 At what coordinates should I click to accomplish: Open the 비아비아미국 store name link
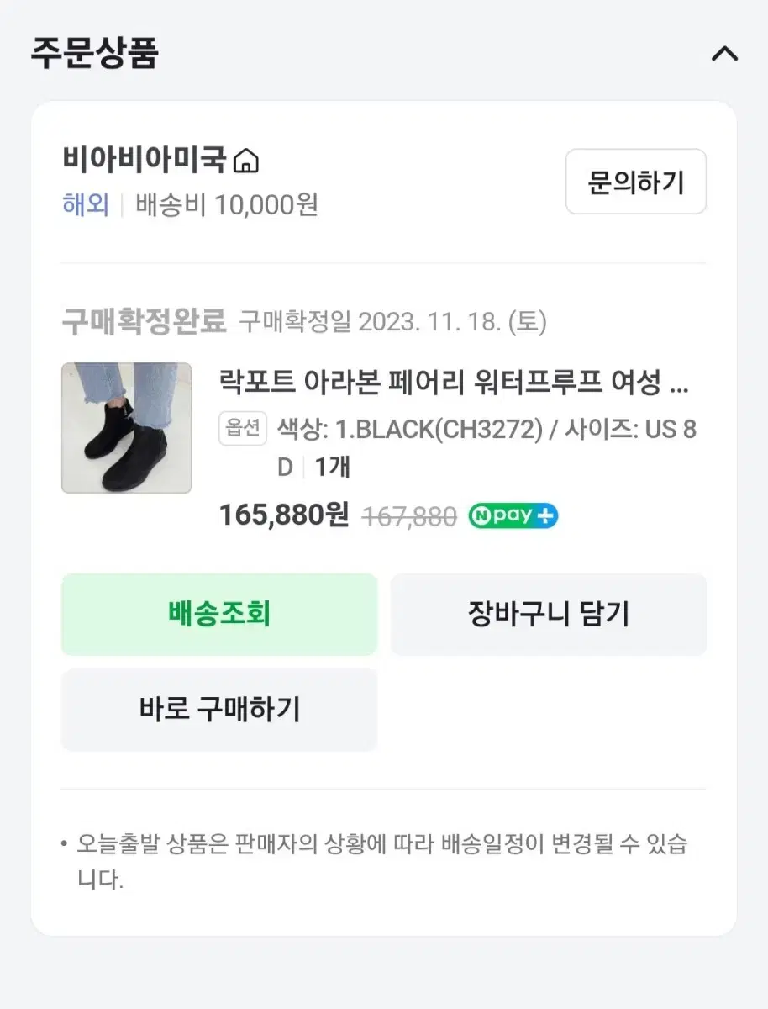pyautogui.click(x=145, y=159)
